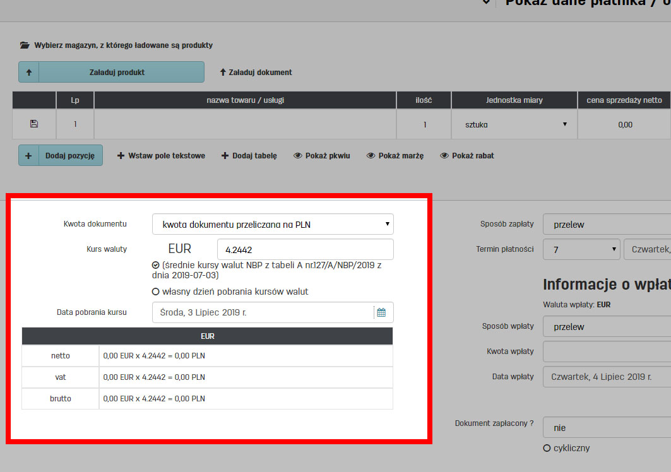Click the up-arrow icon on Załaduj produkt
This screenshot has height=472, width=671.
click(x=28, y=73)
